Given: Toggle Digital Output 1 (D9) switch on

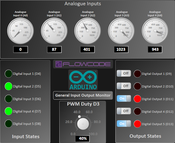Looking at the screenshot, I should (x=124, y=73).
